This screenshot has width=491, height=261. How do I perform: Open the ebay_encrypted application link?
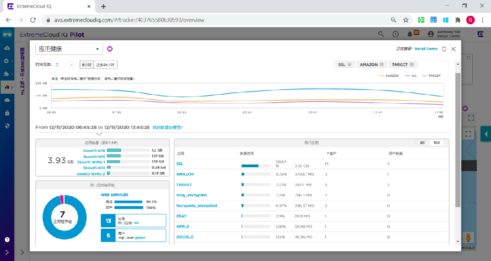191,195
